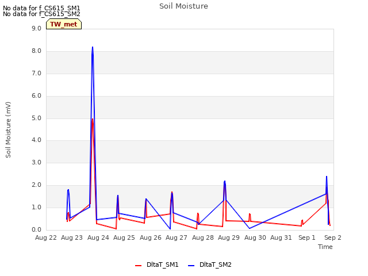Click the Aug 23 x-axis tick label
Screen dimensions: 368x276
tap(72, 237)
